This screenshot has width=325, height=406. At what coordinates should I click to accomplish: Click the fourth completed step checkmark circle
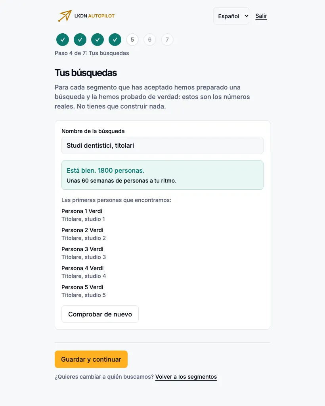point(115,40)
